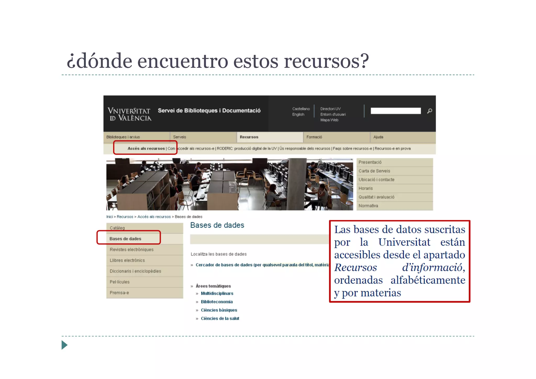Screen dimensions: 536x379
Task: Open Ciències bàsiques thematic area
Action: (219, 310)
